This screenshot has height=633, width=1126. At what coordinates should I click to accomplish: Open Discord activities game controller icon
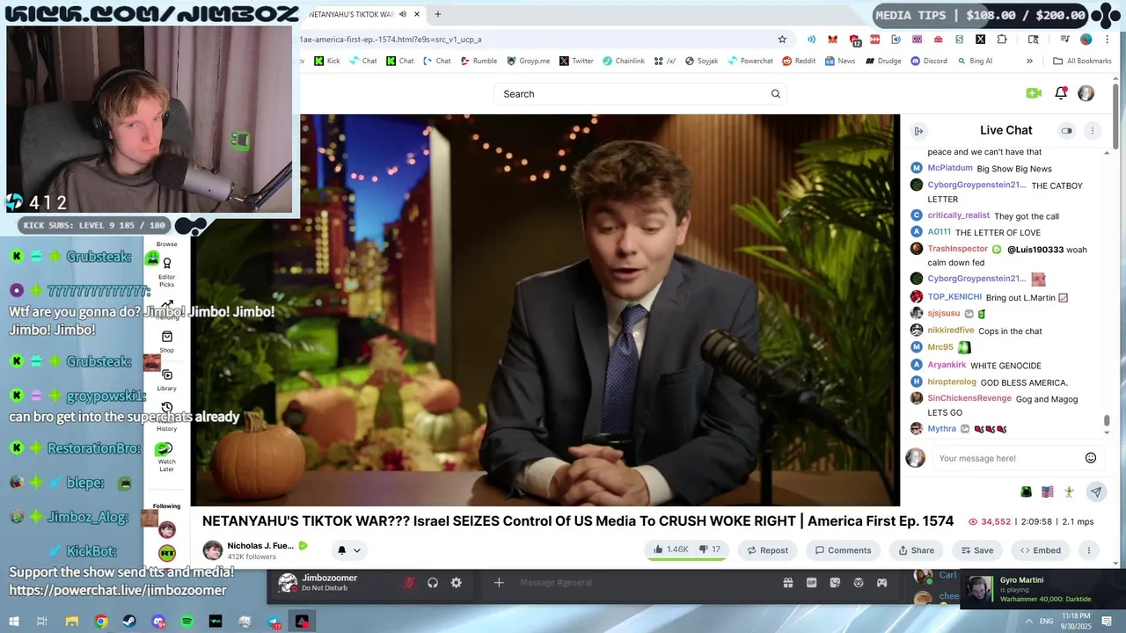[881, 583]
